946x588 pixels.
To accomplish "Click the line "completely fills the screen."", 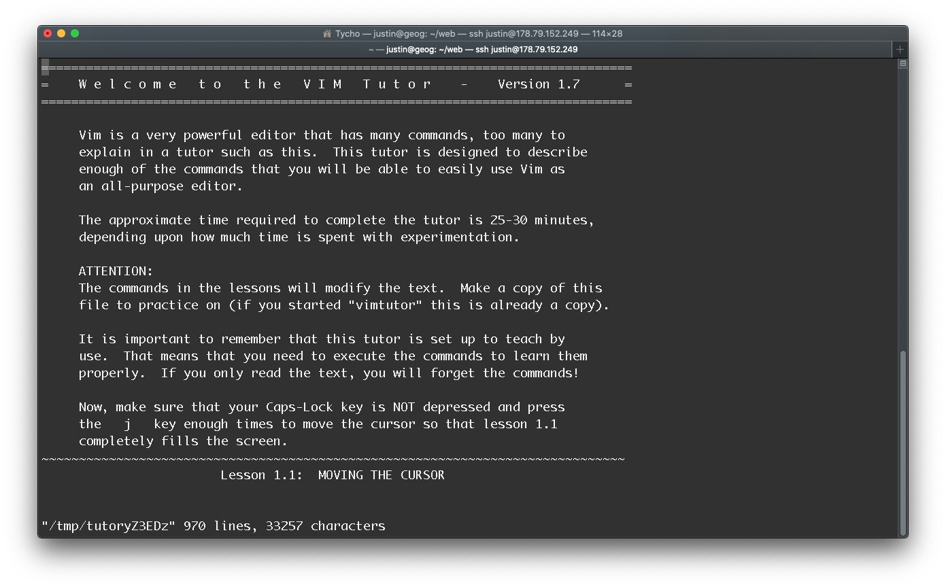I will tap(183, 441).
